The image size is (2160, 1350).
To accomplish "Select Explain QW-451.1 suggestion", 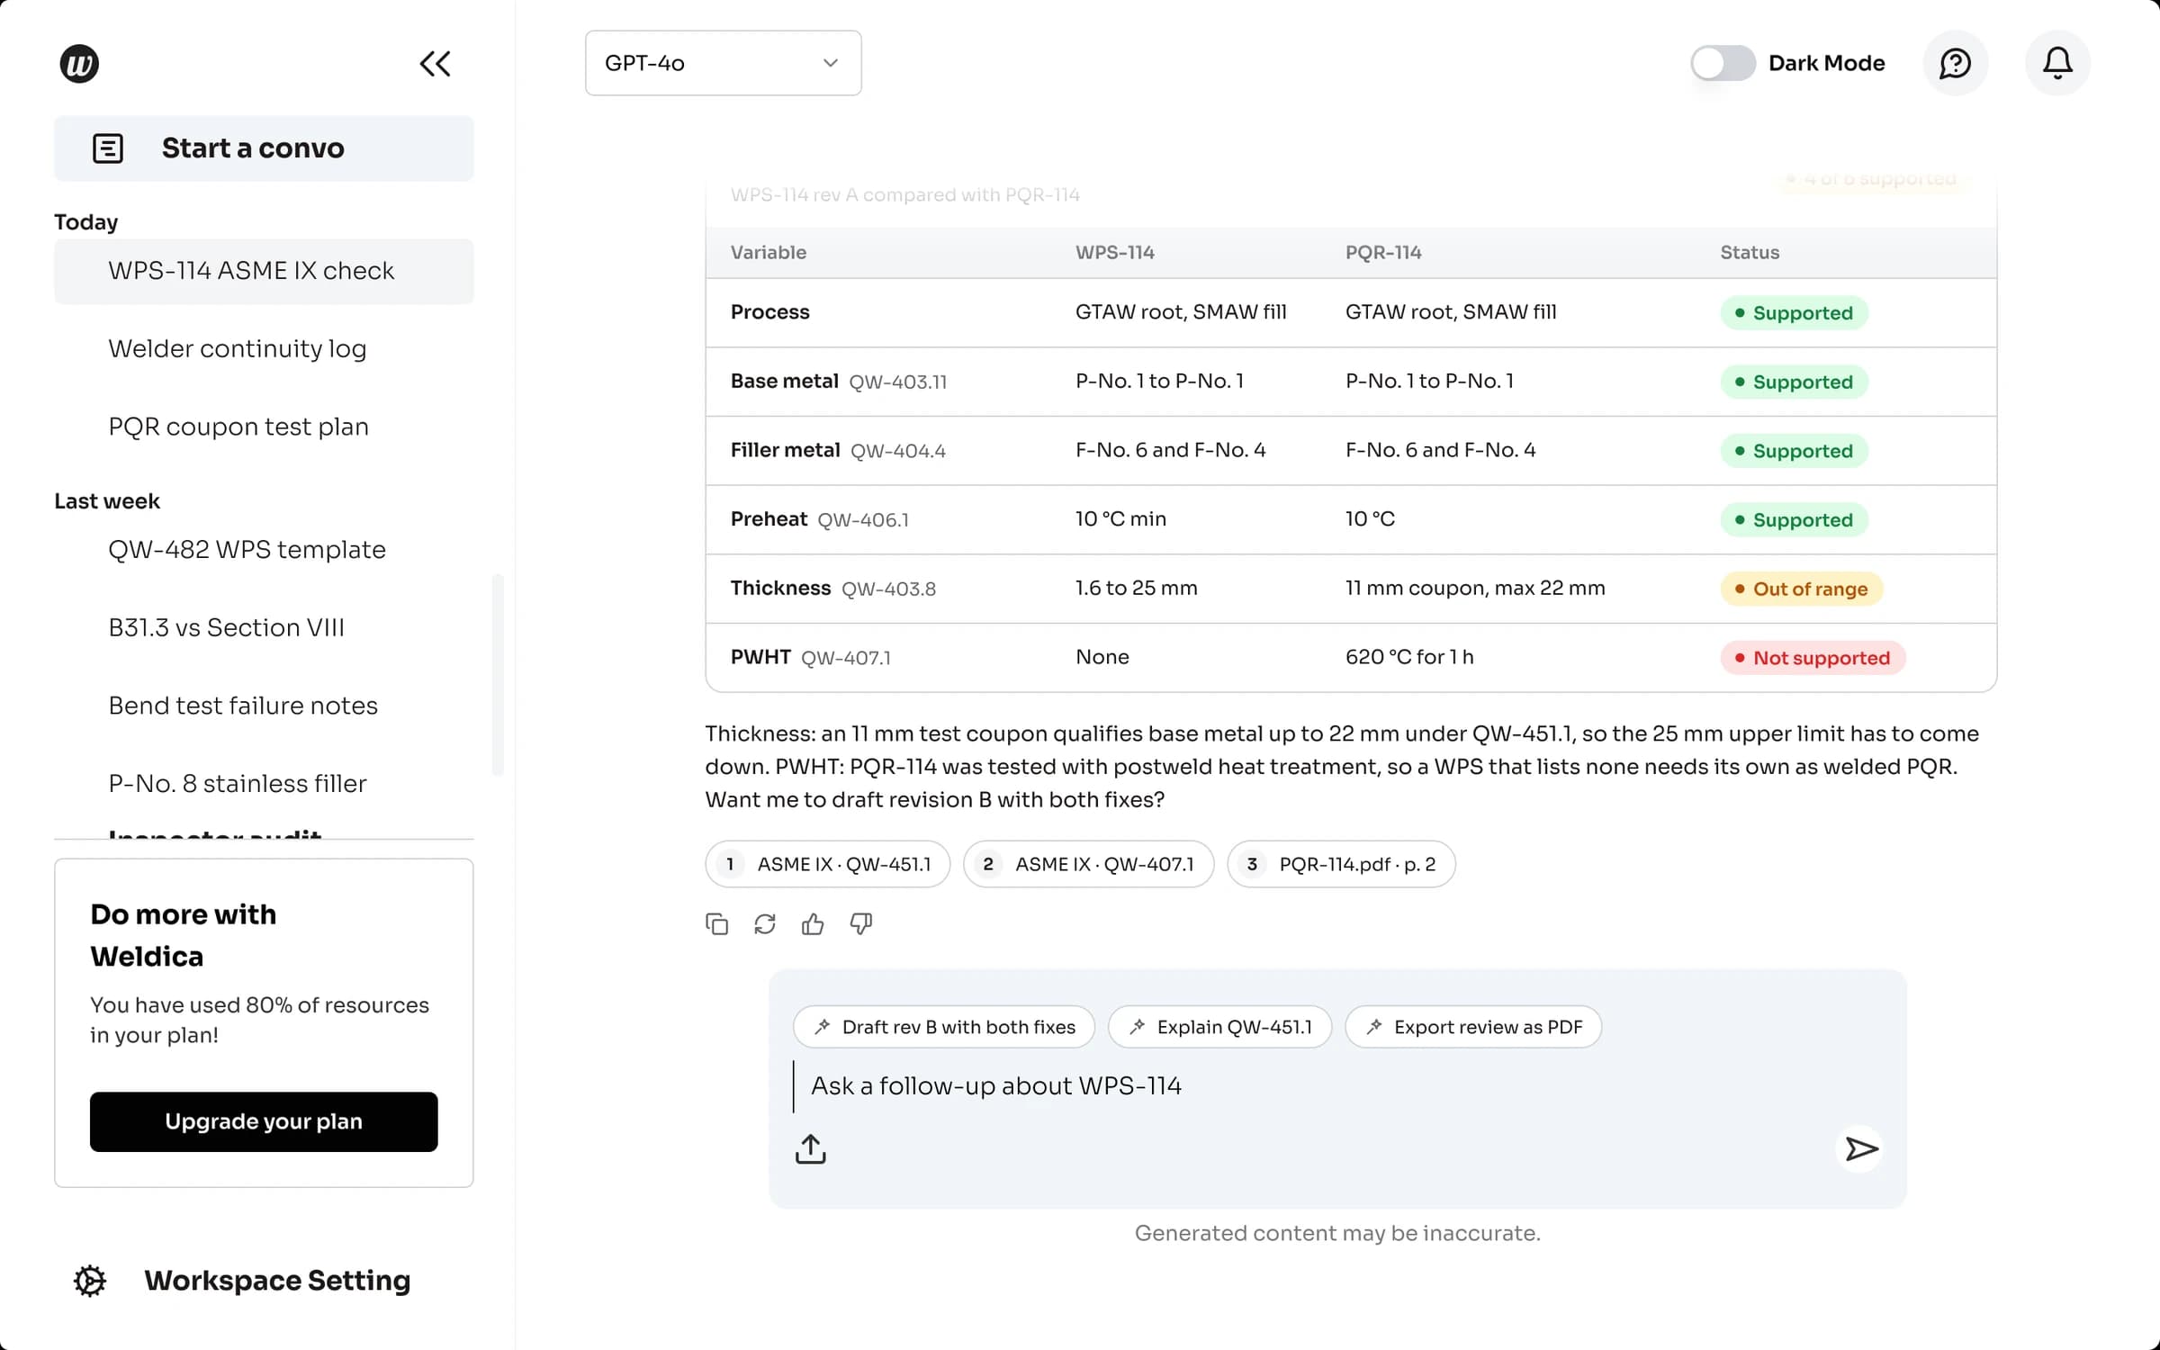I will [1219, 1027].
